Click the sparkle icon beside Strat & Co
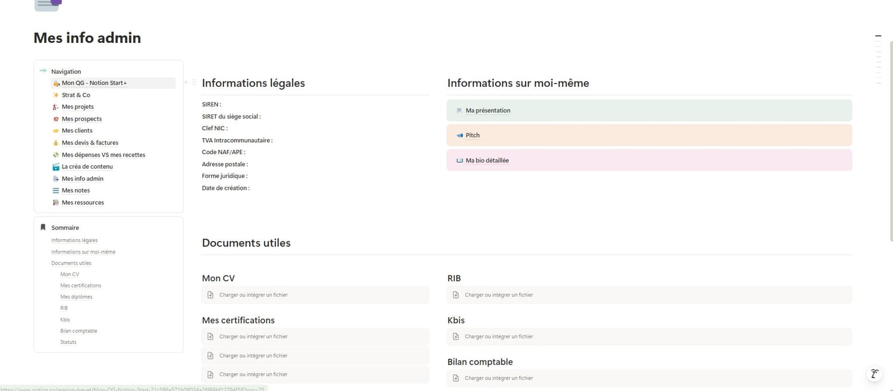Image resolution: width=893 pixels, height=391 pixels. 56,95
